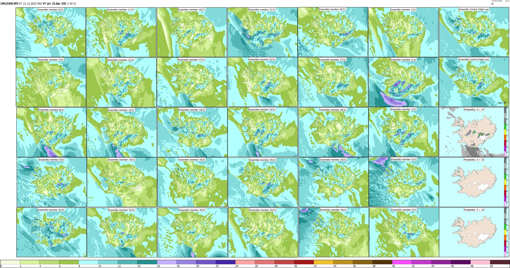Click the 'run-3h' label
This screenshot has height=268, width=510.
point(502,103)
